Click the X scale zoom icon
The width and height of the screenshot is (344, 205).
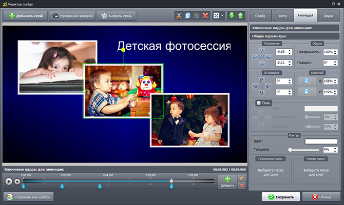point(307,81)
